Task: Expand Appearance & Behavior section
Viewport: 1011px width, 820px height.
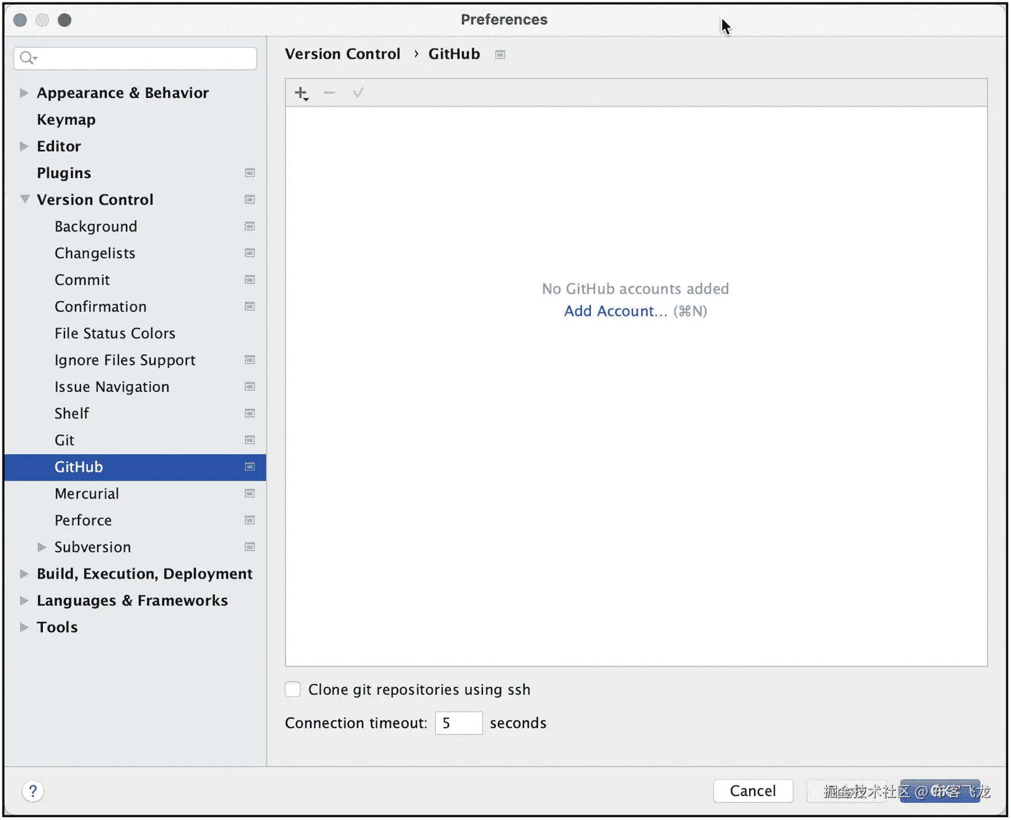Action: [24, 93]
